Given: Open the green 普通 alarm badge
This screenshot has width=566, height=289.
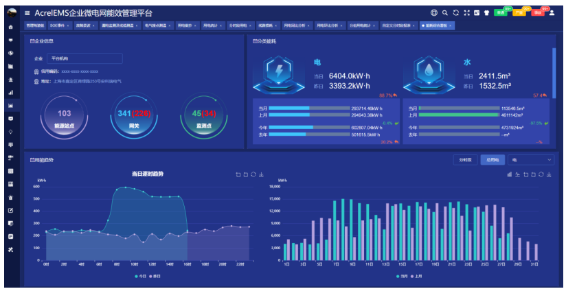Looking at the screenshot, I should click(501, 12).
